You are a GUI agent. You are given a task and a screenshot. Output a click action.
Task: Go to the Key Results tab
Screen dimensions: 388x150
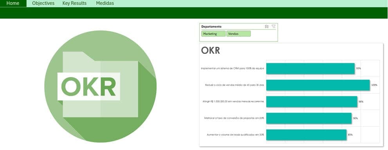tap(74, 4)
